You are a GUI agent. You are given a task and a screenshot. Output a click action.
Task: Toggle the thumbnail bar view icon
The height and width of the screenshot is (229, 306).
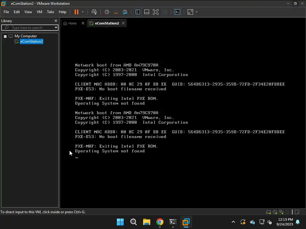pyautogui.click(x=146, y=12)
